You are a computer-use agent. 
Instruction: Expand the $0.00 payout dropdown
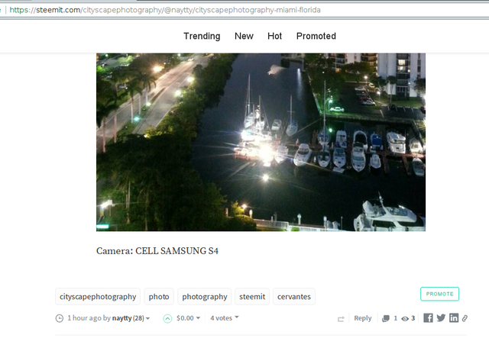(x=189, y=318)
